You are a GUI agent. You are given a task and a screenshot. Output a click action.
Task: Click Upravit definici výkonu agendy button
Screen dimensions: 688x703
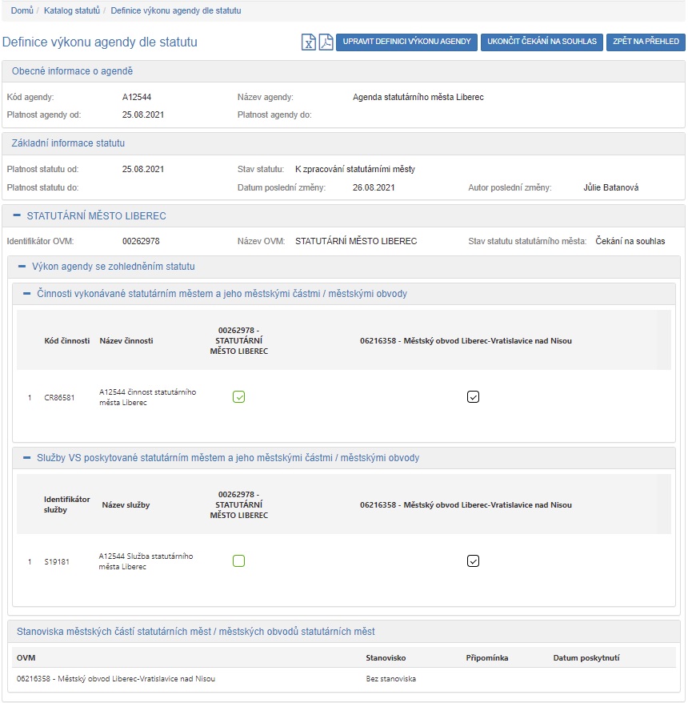406,42
